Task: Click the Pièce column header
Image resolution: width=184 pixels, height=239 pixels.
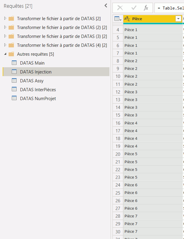Action: tap(153, 19)
